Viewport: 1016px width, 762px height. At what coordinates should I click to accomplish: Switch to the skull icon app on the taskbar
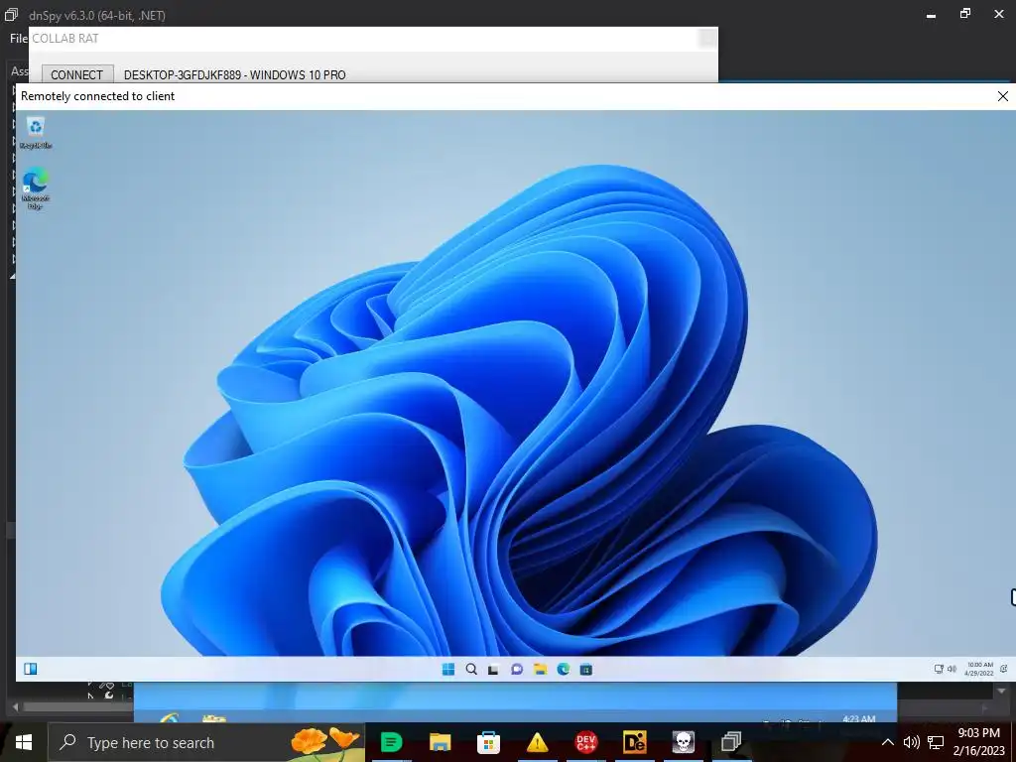(683, 742)
